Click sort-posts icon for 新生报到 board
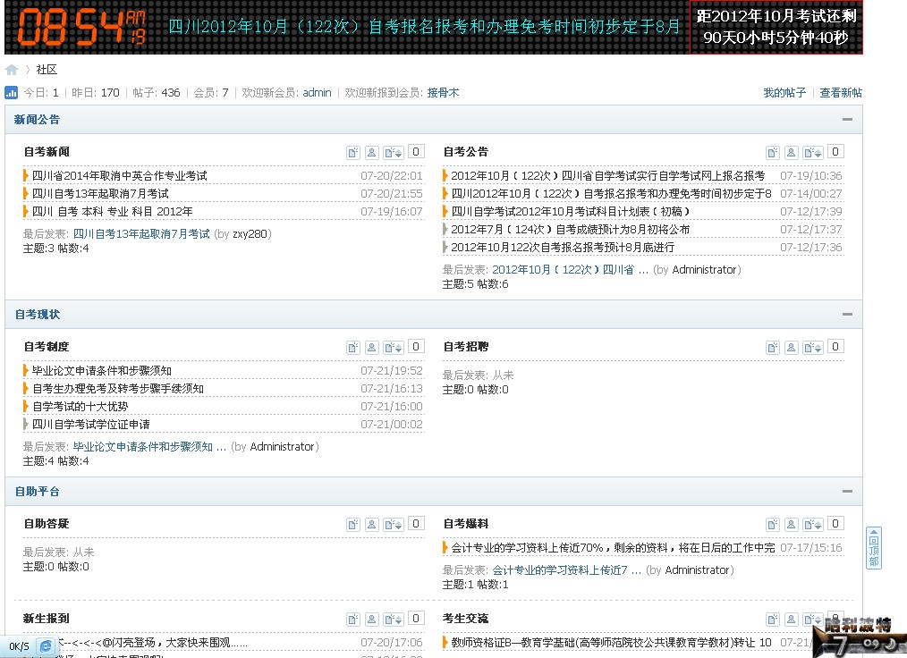 [x=394, y=620]
